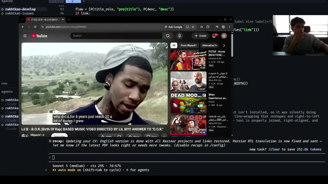Viewport: 328px width, 184px height.
Task: Click the "spaces" sidebar heading
Action: pyautogui.click(x=7, y=1)
